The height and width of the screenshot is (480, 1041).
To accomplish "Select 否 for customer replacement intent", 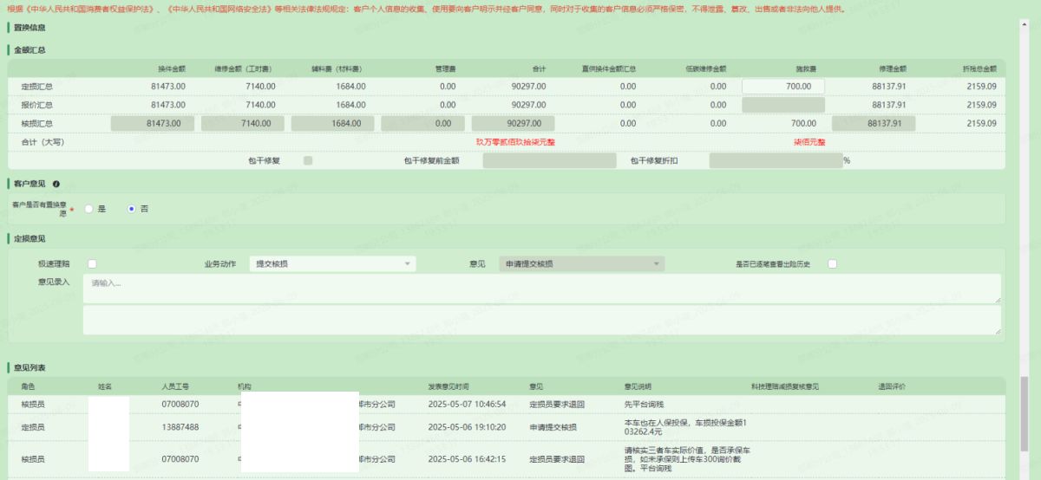I will coord(132,209).
